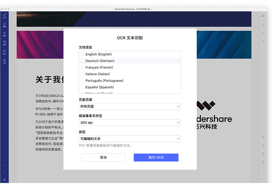
Task: Click the 文档语言 section label
Action: click(85, 47)
